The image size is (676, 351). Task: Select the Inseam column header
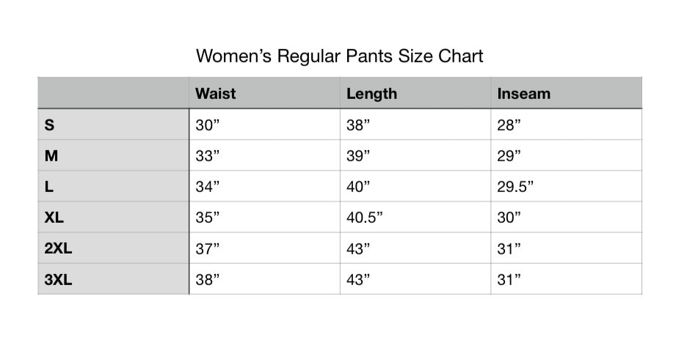(523, 94)
